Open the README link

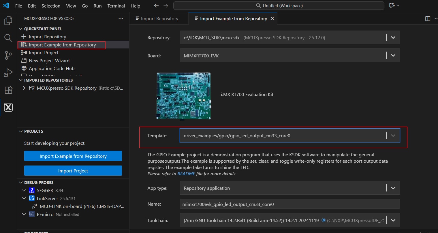tap(186, 174)
